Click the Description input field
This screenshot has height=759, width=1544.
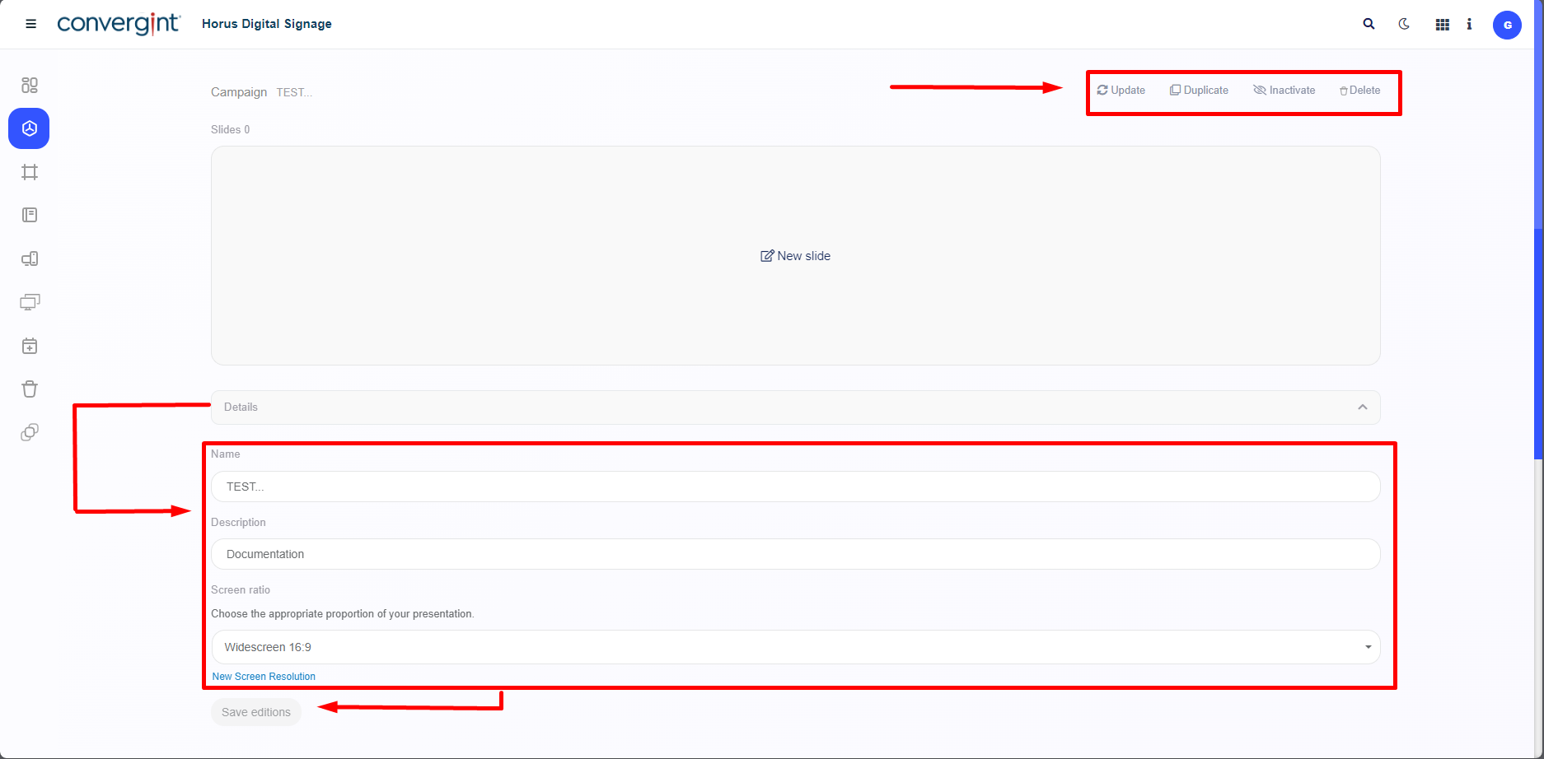[x=795, y=554]
